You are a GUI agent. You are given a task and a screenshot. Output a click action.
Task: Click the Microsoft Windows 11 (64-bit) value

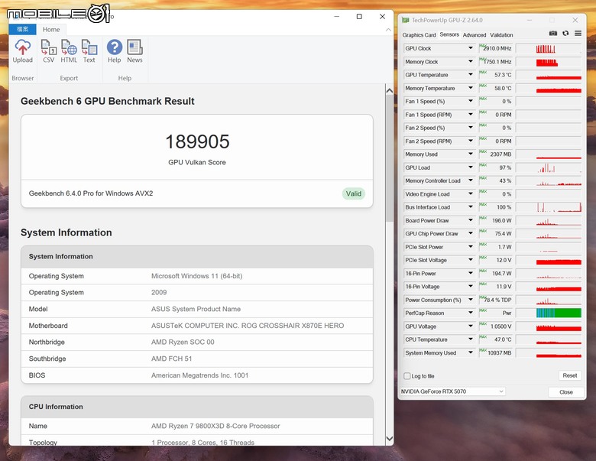coord(196,276)
